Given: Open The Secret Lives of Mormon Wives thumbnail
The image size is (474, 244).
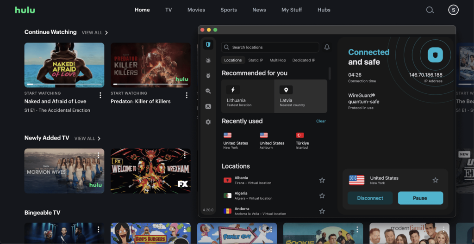Looking at the screenshot, I should point(64,171).
